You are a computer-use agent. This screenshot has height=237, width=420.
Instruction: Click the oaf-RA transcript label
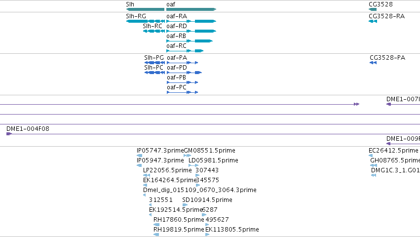coord(177,16)
